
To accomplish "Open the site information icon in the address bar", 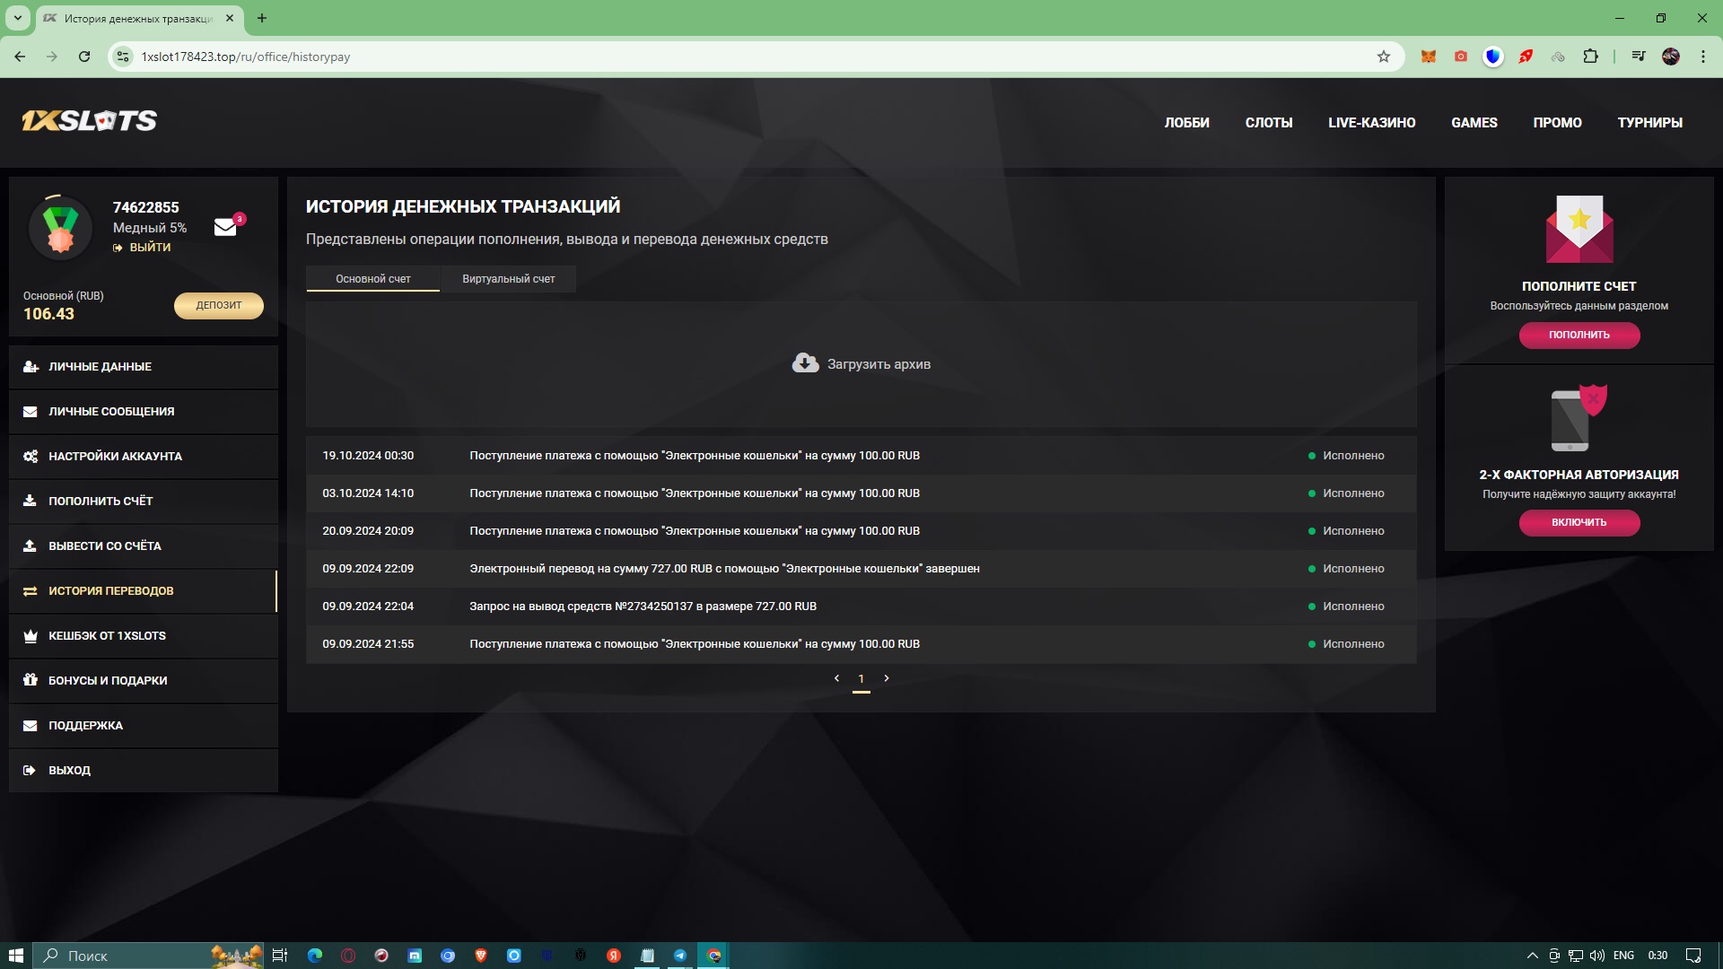I will point(124,57).
